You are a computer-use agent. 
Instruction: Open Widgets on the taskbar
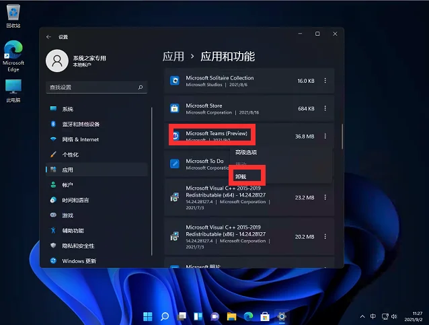click(198, 316)
